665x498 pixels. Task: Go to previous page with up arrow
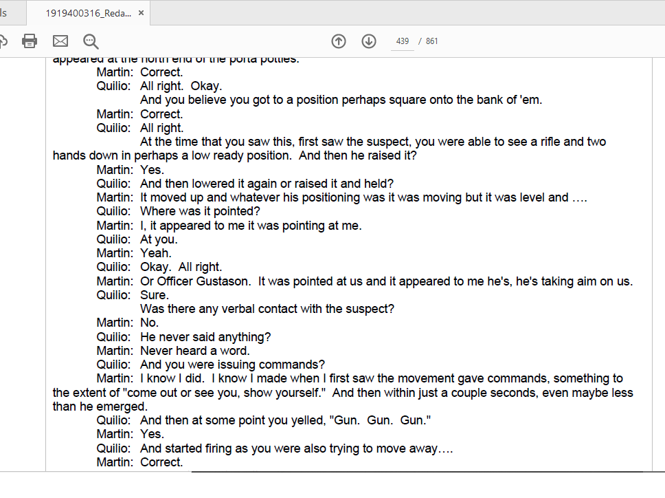339,41
